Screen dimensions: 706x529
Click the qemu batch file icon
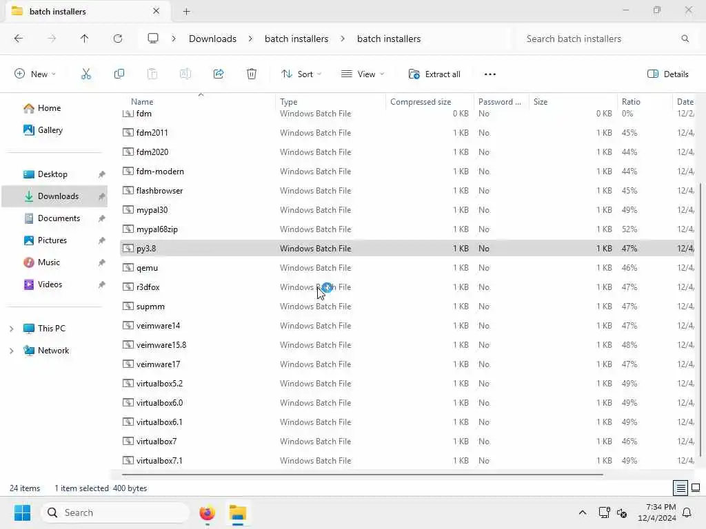(128, 268)
